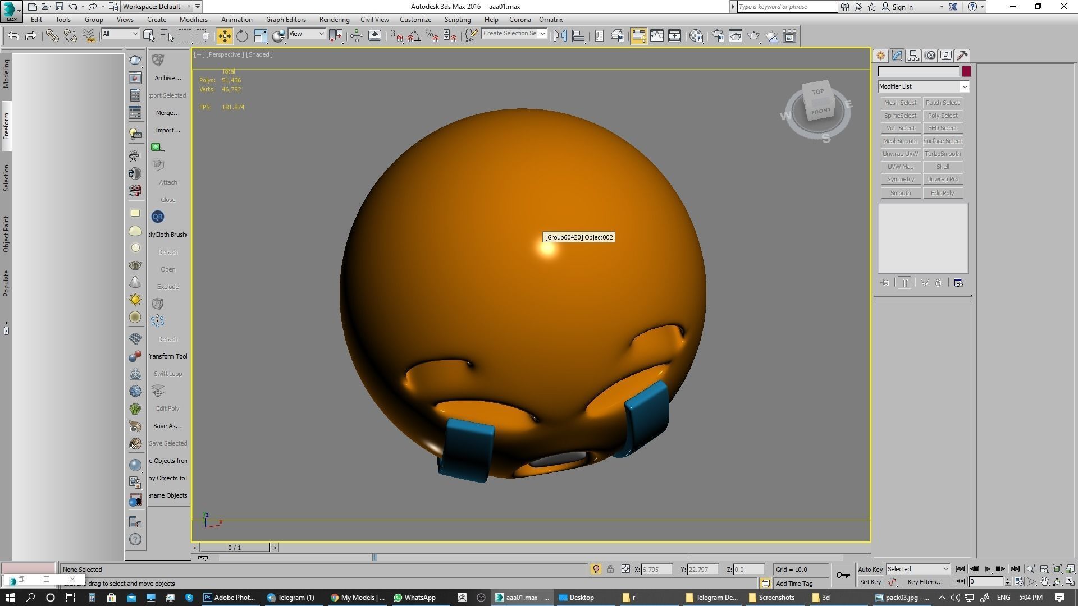
Task: Open the Modifiers menu
Action: [x=194, y=20]
